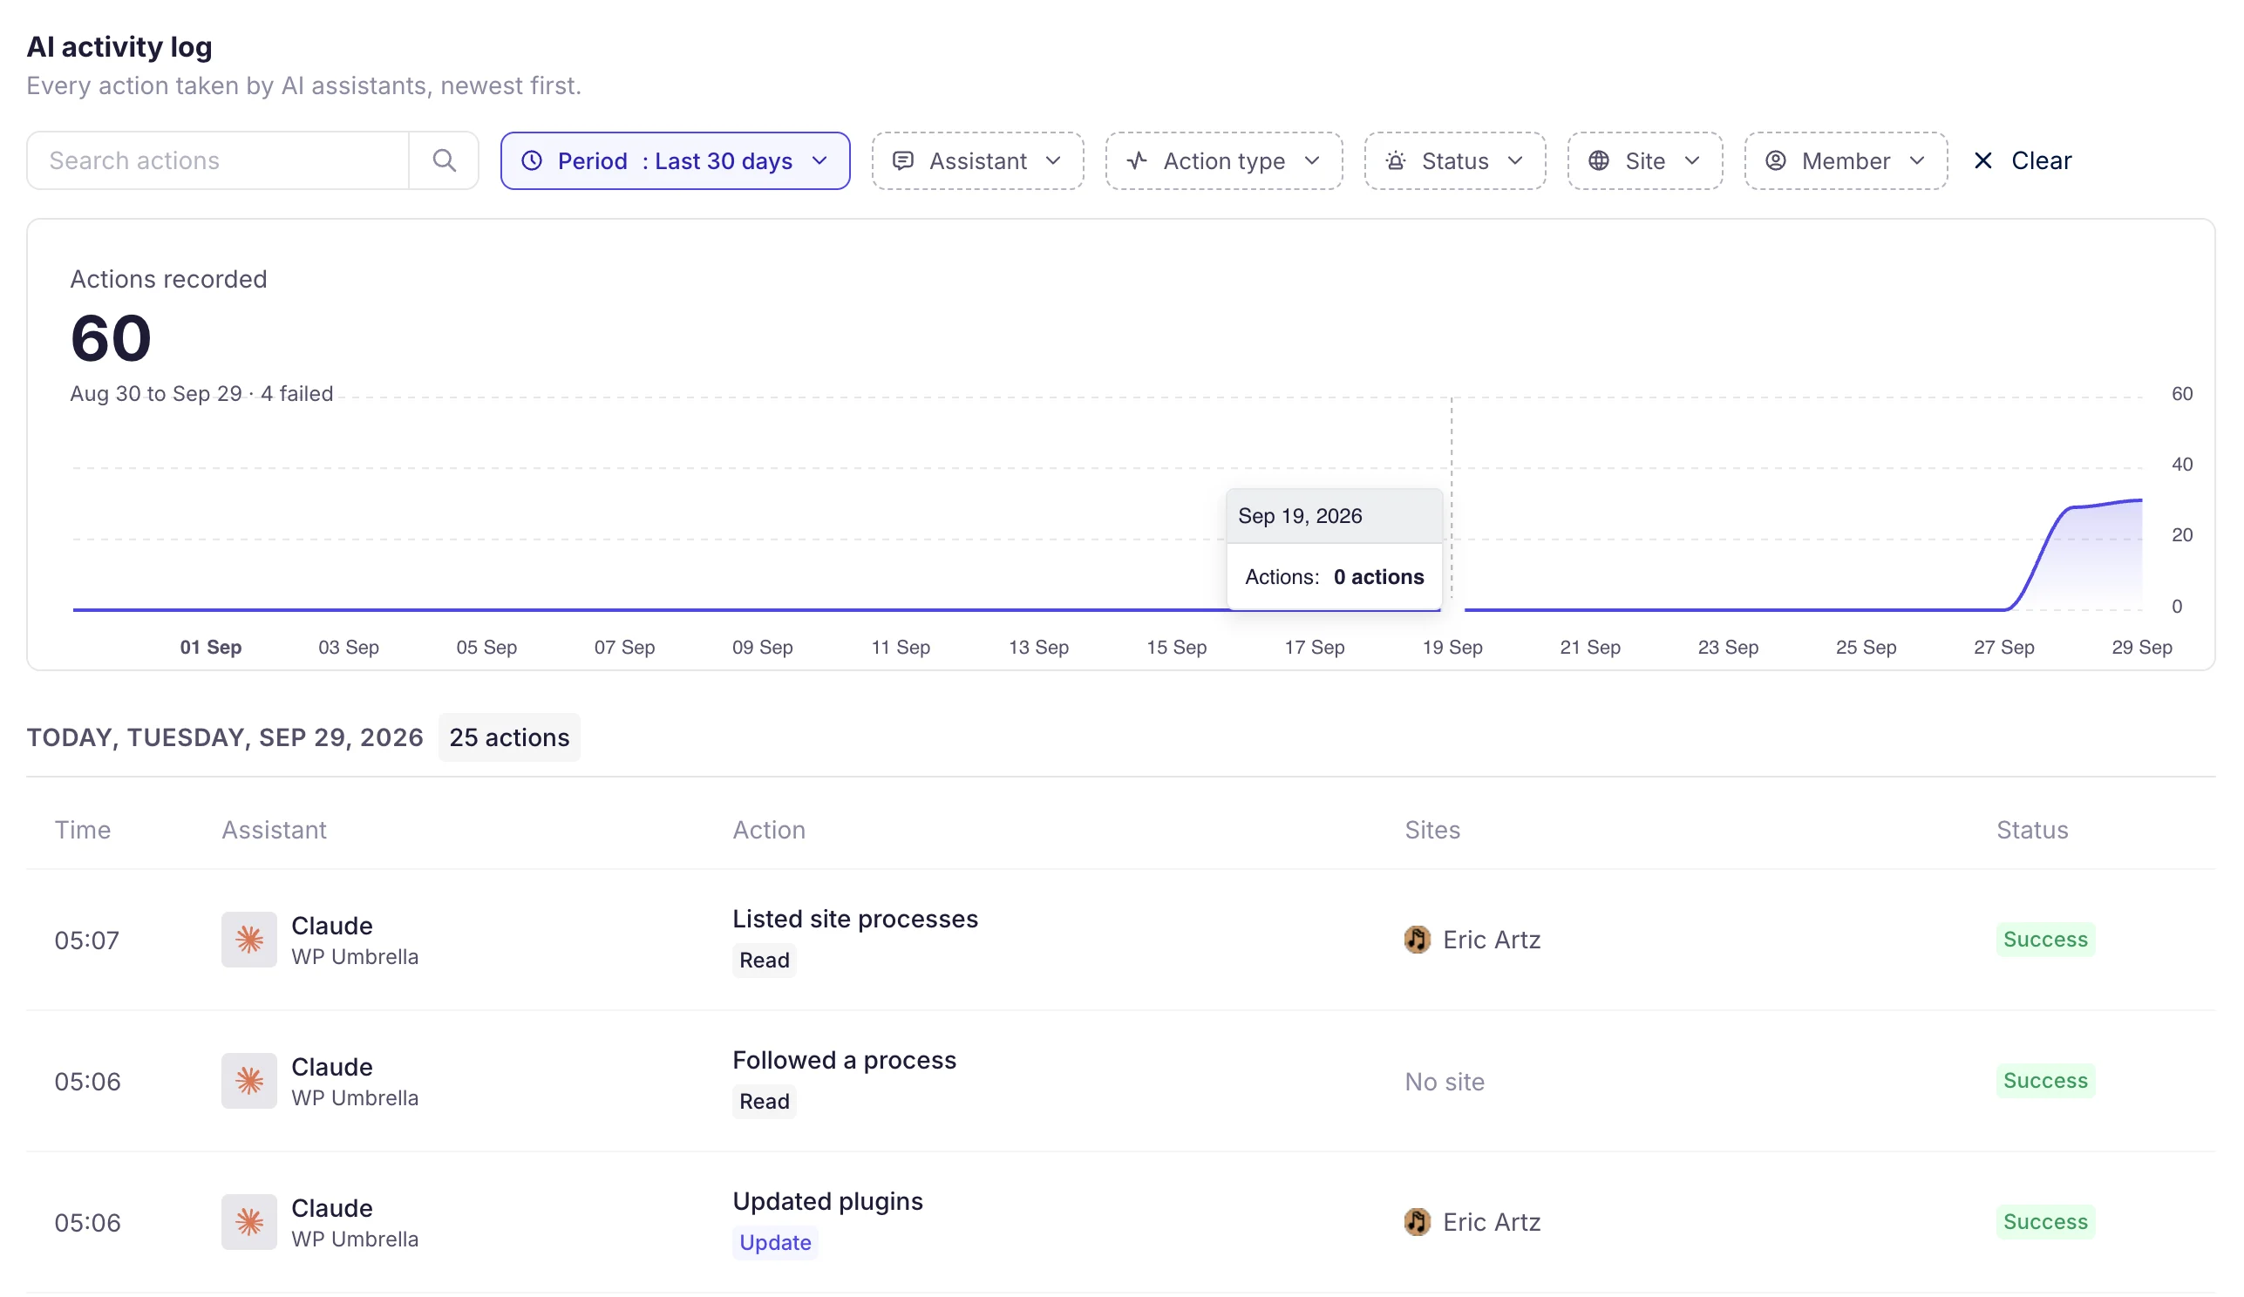The height and width of the screenshot is (1297, 2244).
Task: Click the No site cell
Action: [1445, 1082]
